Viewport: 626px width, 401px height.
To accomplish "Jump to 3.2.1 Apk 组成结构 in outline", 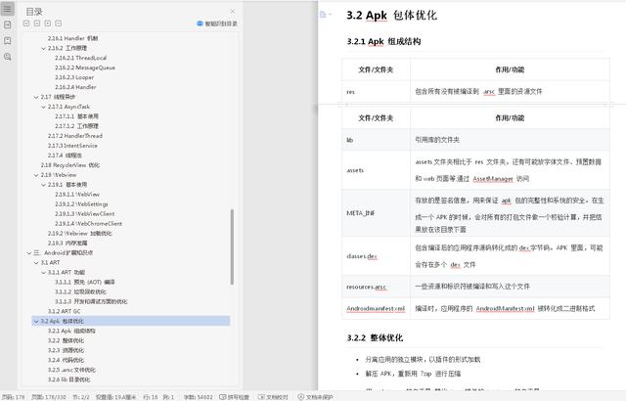I will click(x=69, y=331).
